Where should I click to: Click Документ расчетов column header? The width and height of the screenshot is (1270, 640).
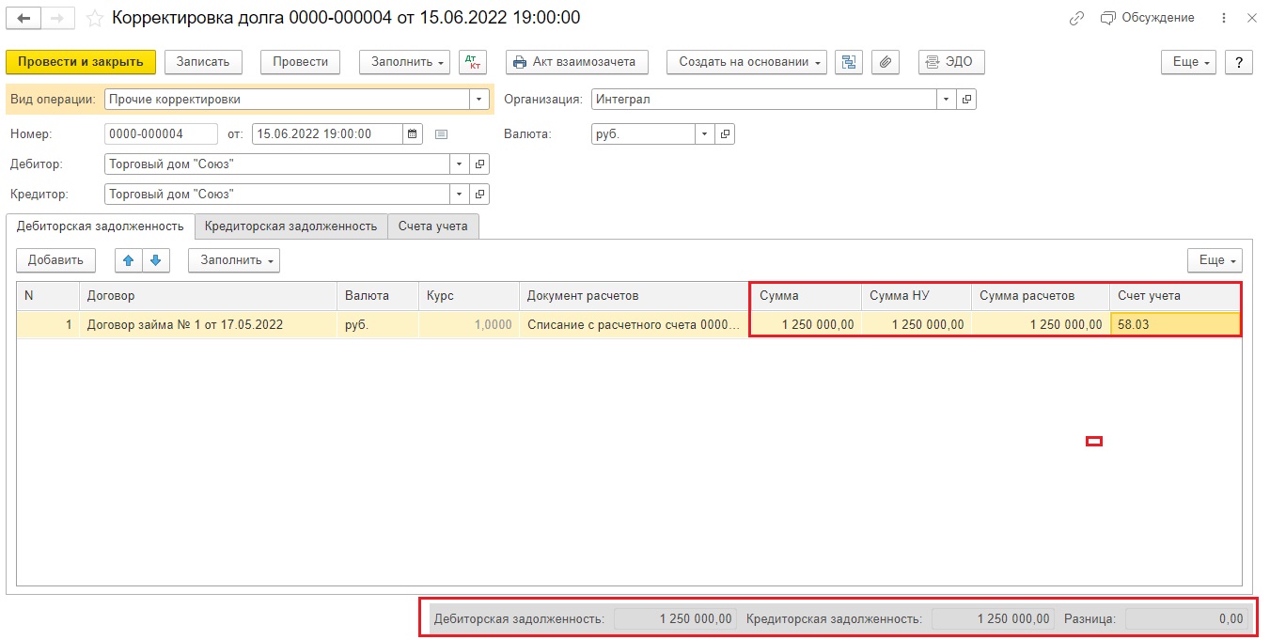[x=634, y=295]
